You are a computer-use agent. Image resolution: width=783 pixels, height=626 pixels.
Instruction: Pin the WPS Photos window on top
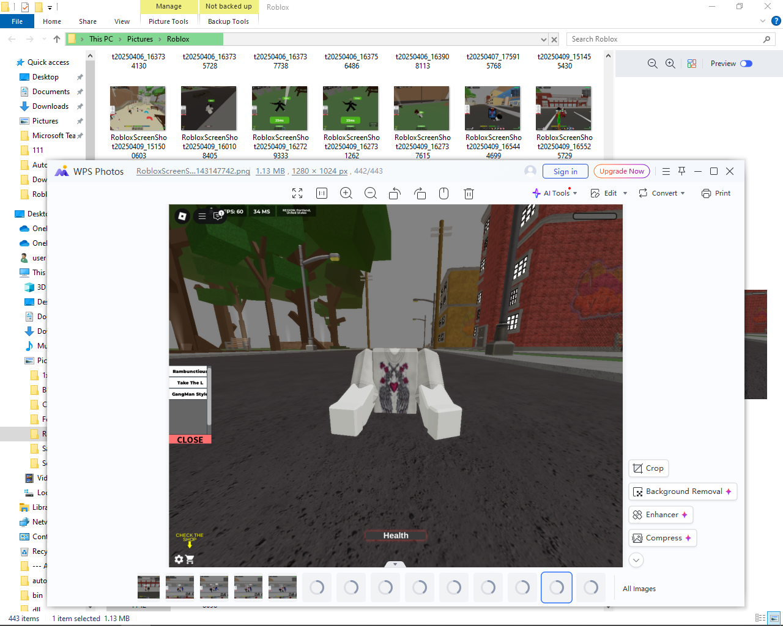[681, 171]
